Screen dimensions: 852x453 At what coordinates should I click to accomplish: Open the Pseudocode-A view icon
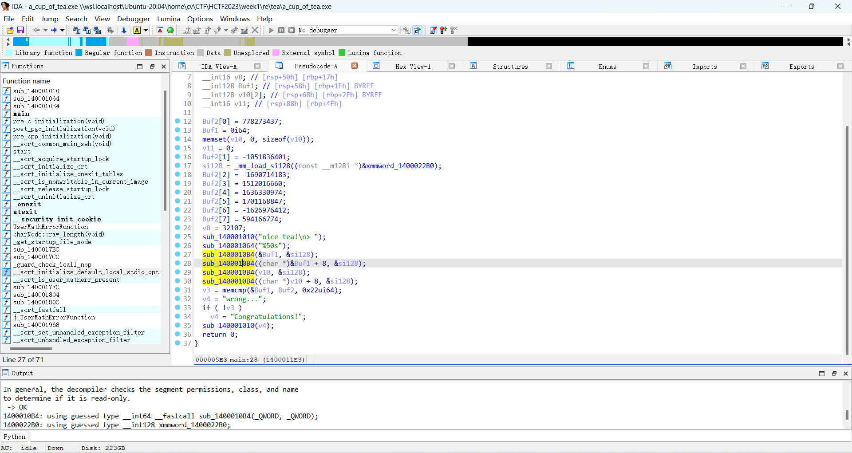click(x=279, y=66)
